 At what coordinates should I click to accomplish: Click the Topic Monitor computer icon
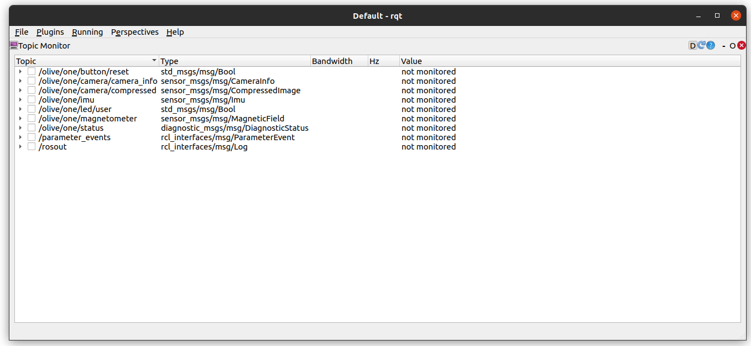tap(14, 46)
